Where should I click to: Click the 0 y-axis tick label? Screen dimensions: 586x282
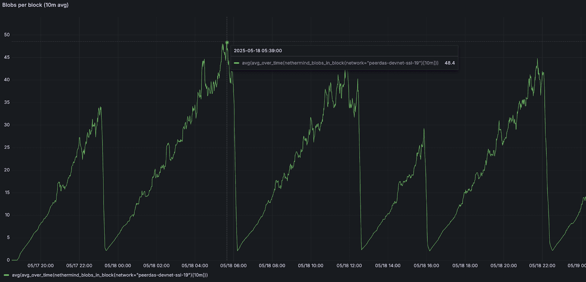[x=8, y=260]
